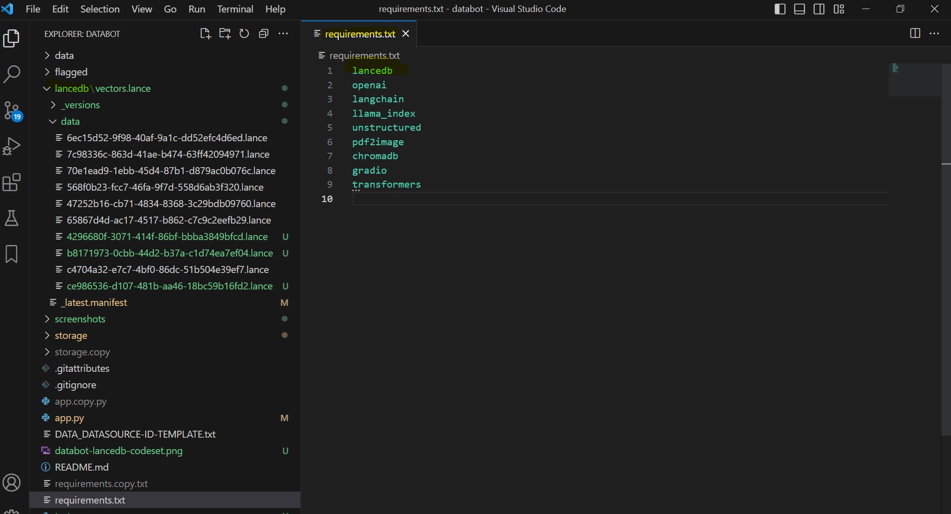Open the Explorer view in activity bar

tap(11, 38)
